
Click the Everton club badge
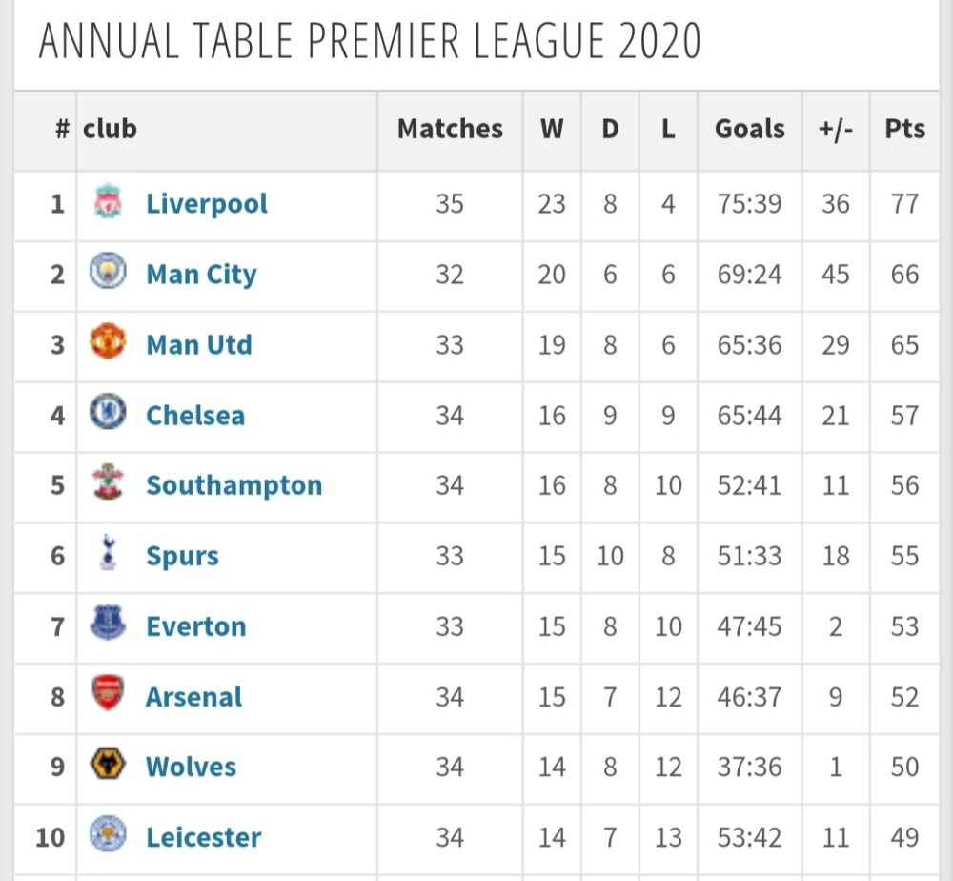click(x=109, y=624)
